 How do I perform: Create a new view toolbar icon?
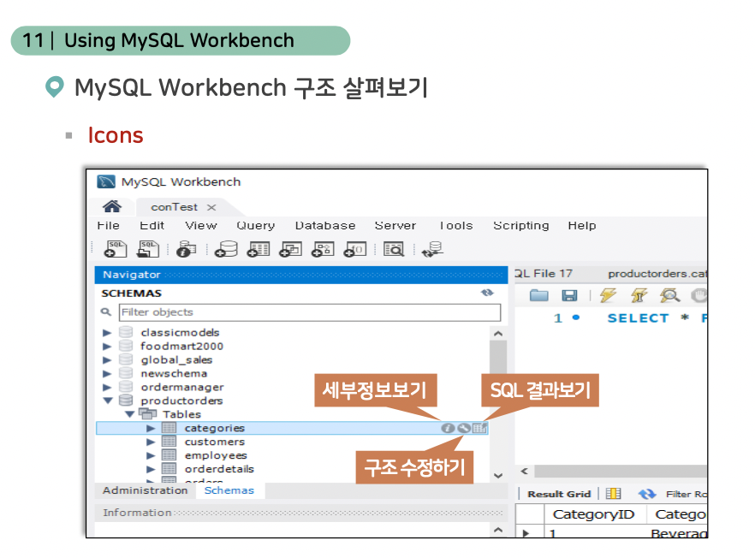(290, 249)
